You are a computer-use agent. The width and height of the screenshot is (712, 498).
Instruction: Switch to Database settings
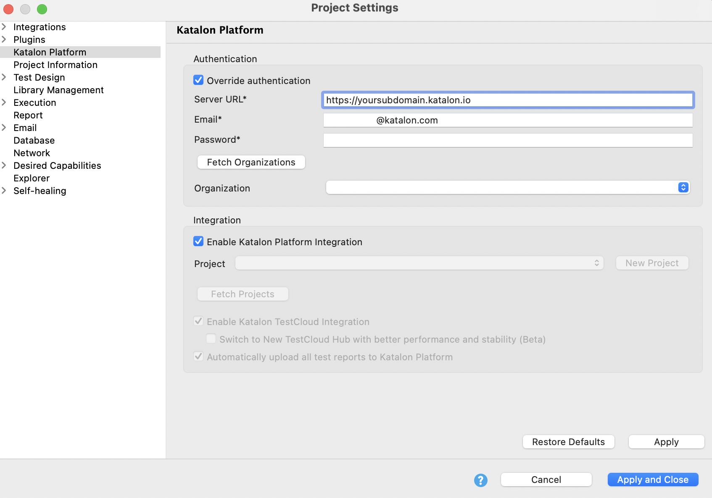click(x=34, y=140)
